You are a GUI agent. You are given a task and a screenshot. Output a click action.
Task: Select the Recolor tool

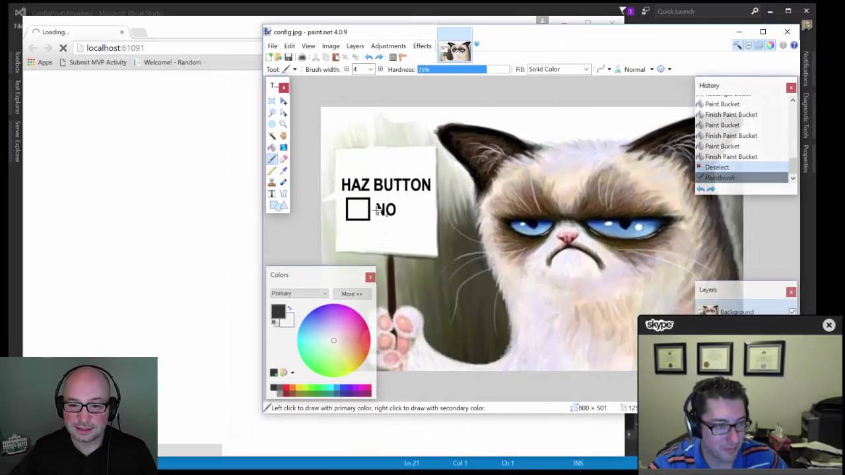tap(283, 182)
